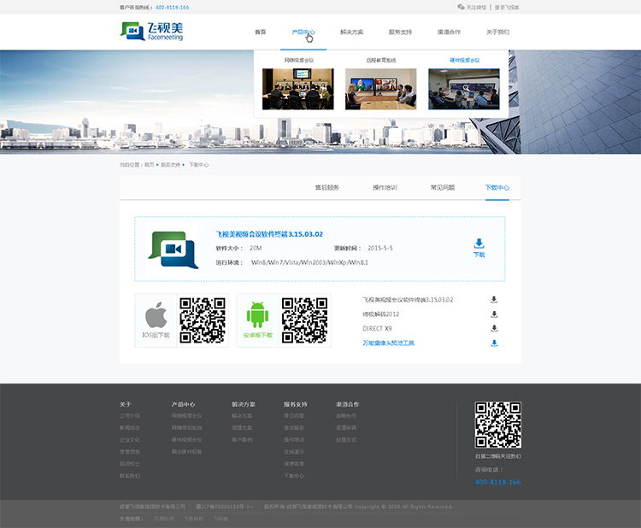The image size is (641, 528).
Task: Select the 操作培训 tab
Action: point(385,187)
